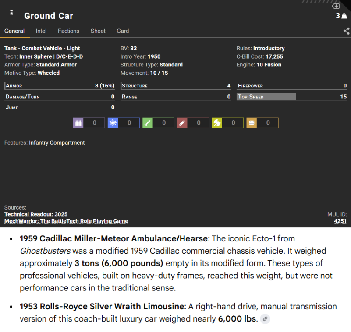
Task: Click the BV value 33
Action: [x=134, y=48]
